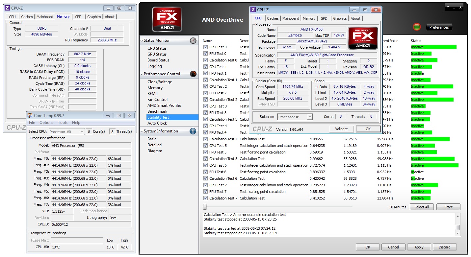Toggle the Calculation Test 0 checkbox

pos(205,60)
